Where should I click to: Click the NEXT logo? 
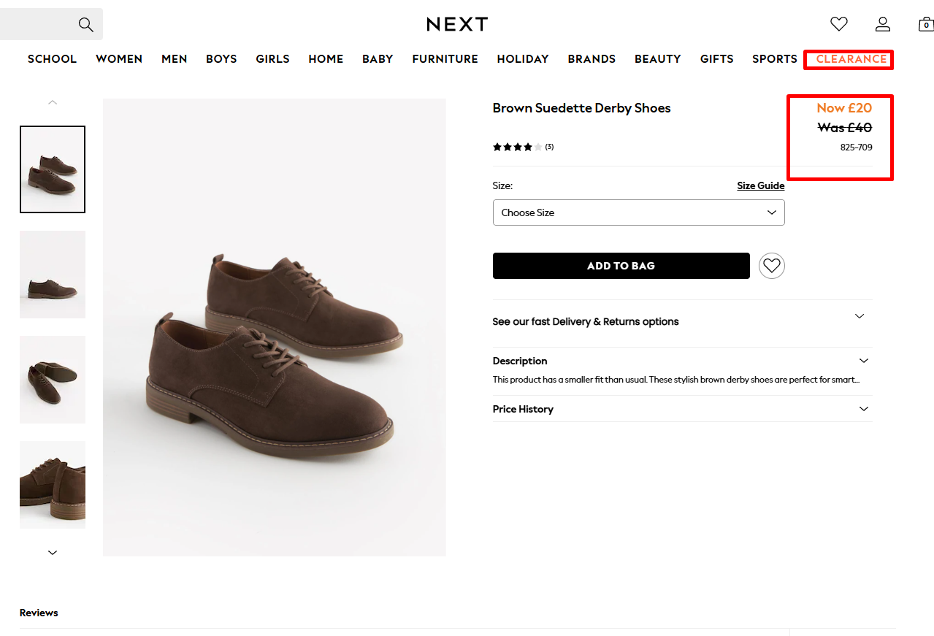point(457,24)
